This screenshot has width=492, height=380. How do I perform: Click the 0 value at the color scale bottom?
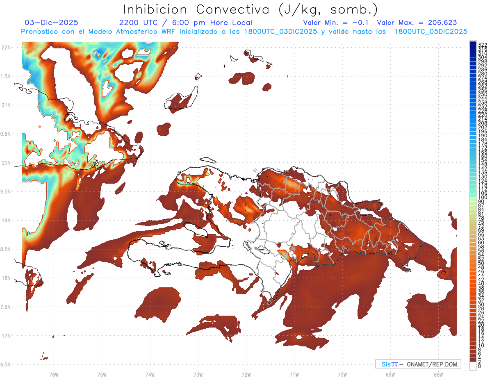tap(480, 367)
